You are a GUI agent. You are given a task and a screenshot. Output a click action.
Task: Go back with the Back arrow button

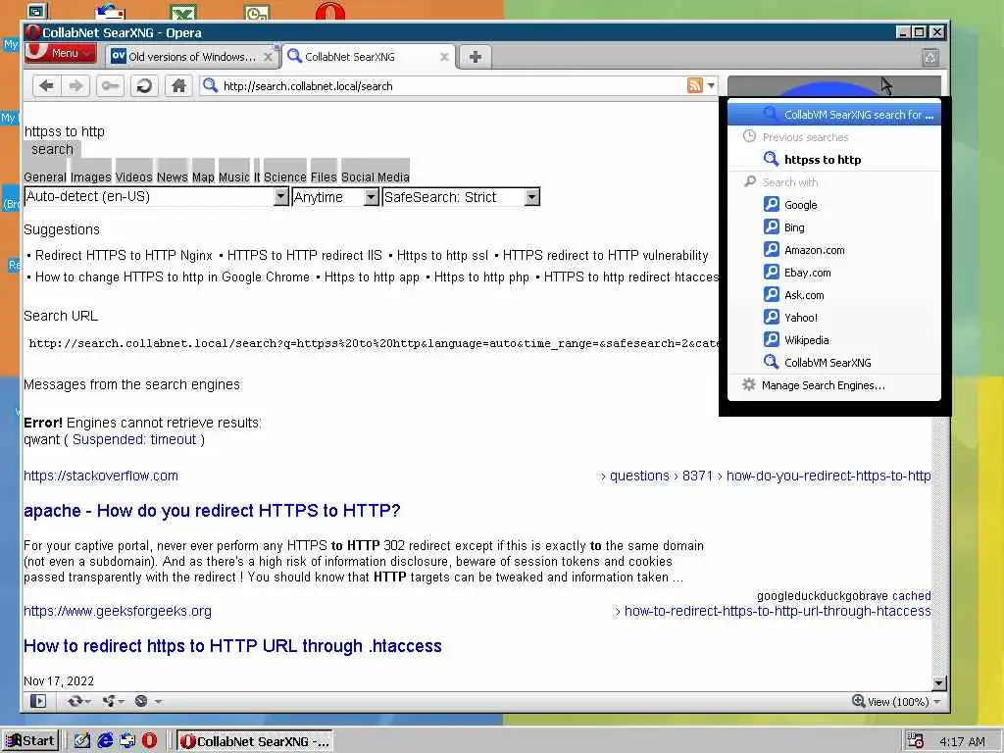click(46, 86)
